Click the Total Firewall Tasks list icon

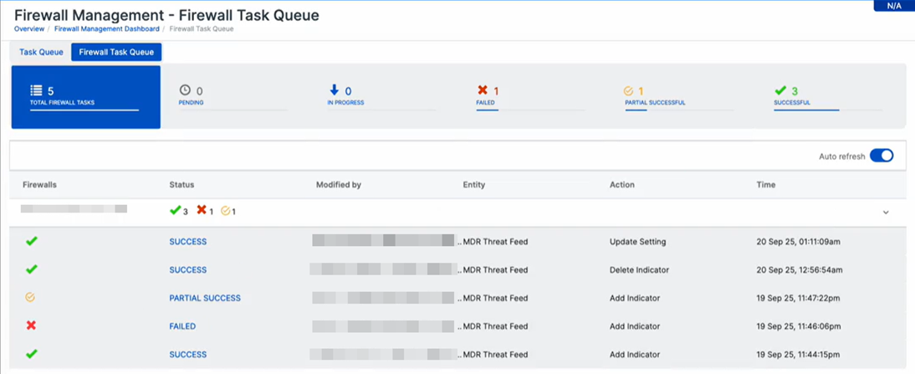(x=36, y=90)
